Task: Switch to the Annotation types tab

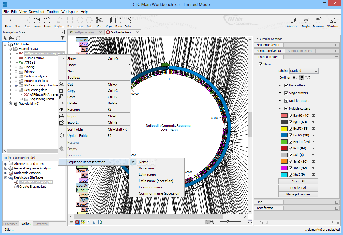Action: [x=299, y=51]
